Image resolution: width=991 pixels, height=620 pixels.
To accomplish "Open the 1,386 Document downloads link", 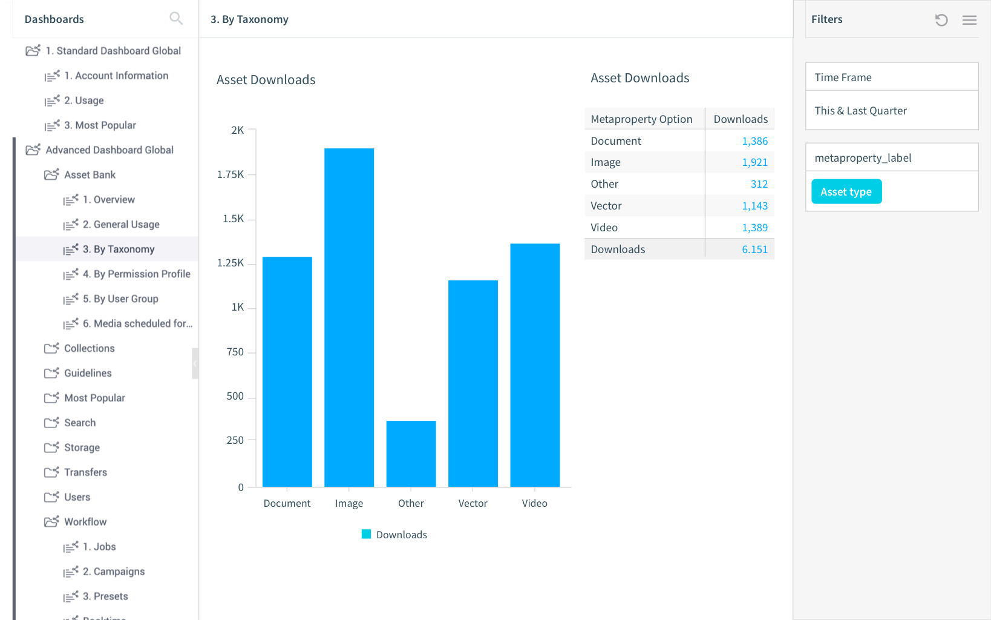I will pos(755,140).
